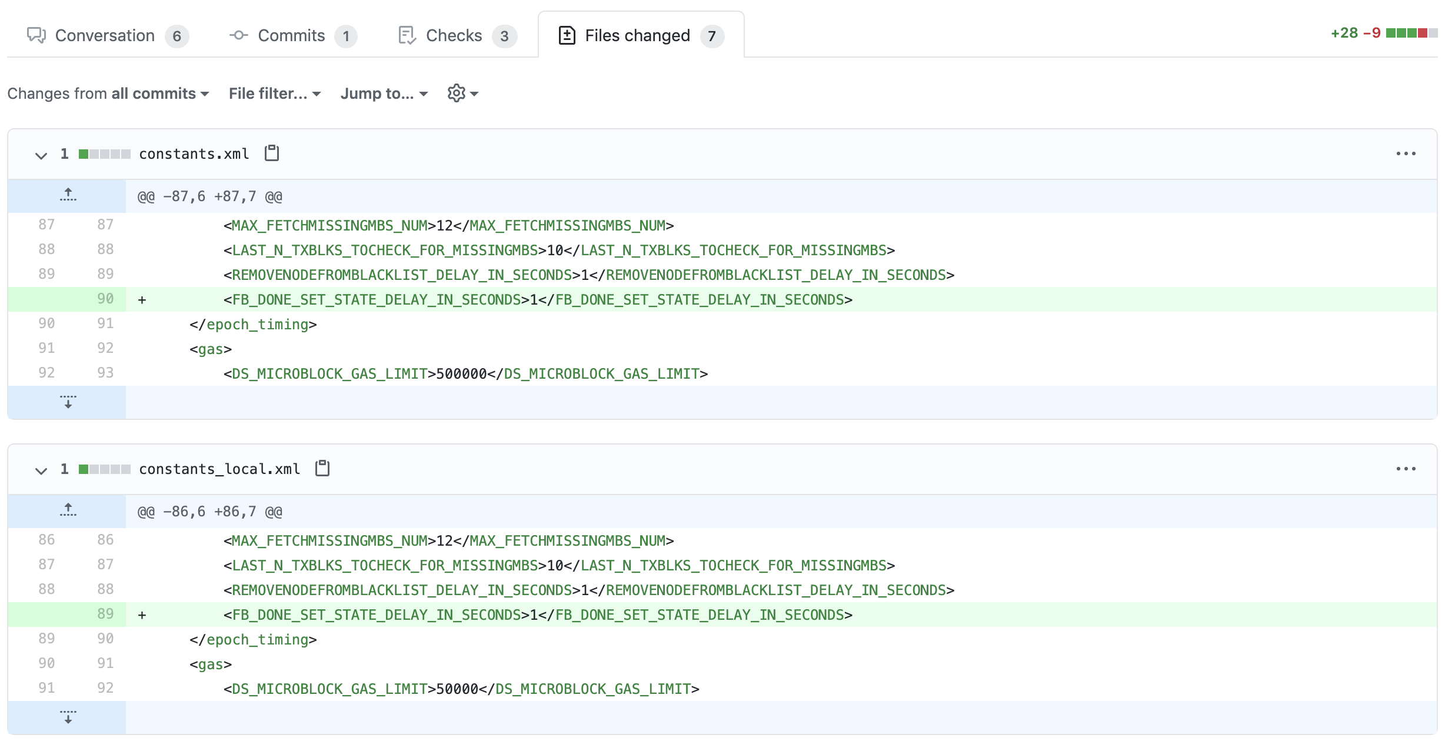Expand lines above in constants.xml diff
Screen dimensions: 1445x748
(x=68, y=195)
